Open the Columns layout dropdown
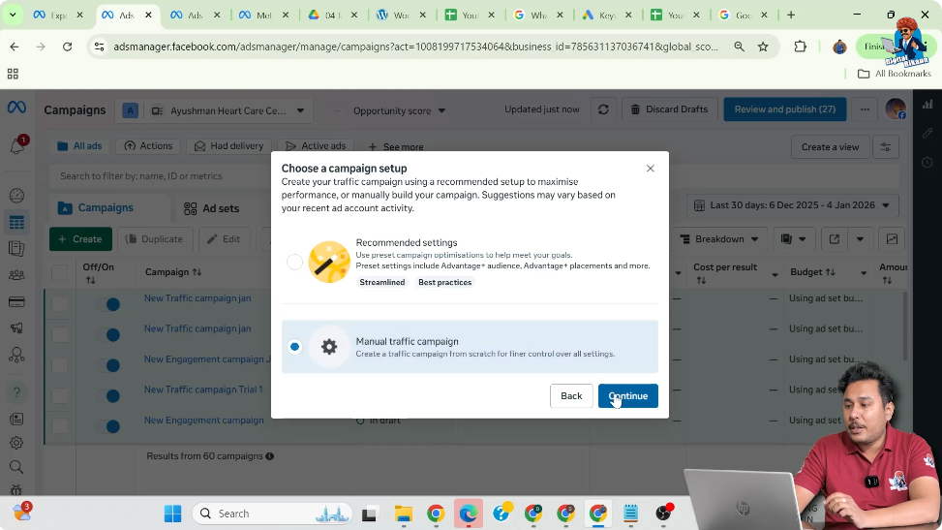942x530 pixels. click(x=793, y=239)
